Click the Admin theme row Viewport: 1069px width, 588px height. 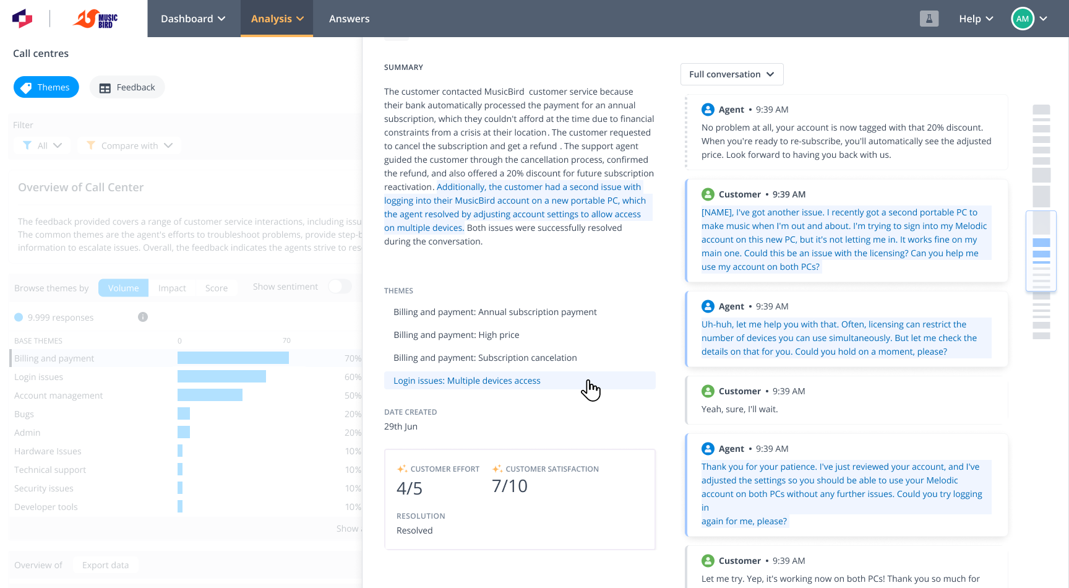pos(186,433)
